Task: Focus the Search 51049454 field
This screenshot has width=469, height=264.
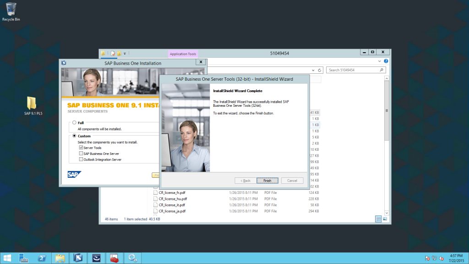Action: (356, 70)
